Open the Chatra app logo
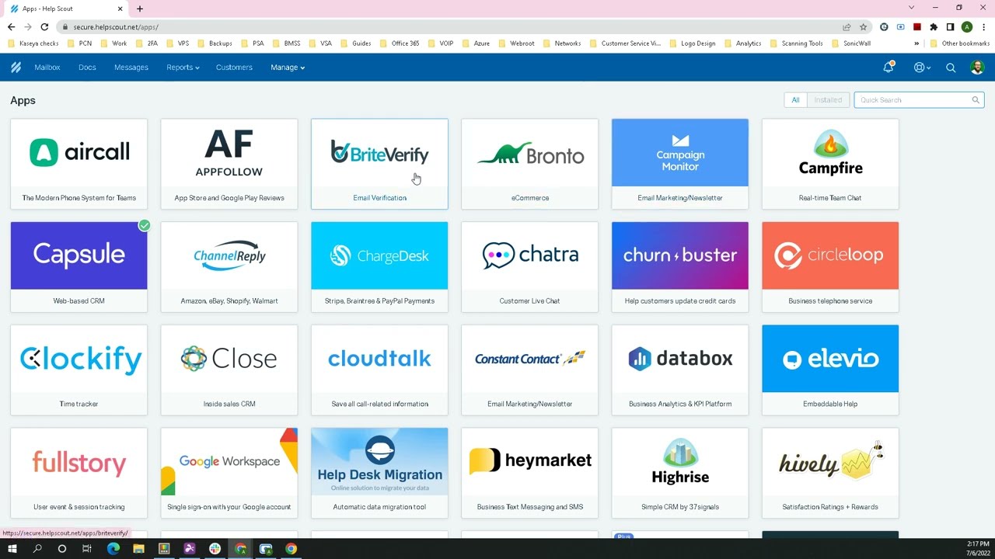 530,255
